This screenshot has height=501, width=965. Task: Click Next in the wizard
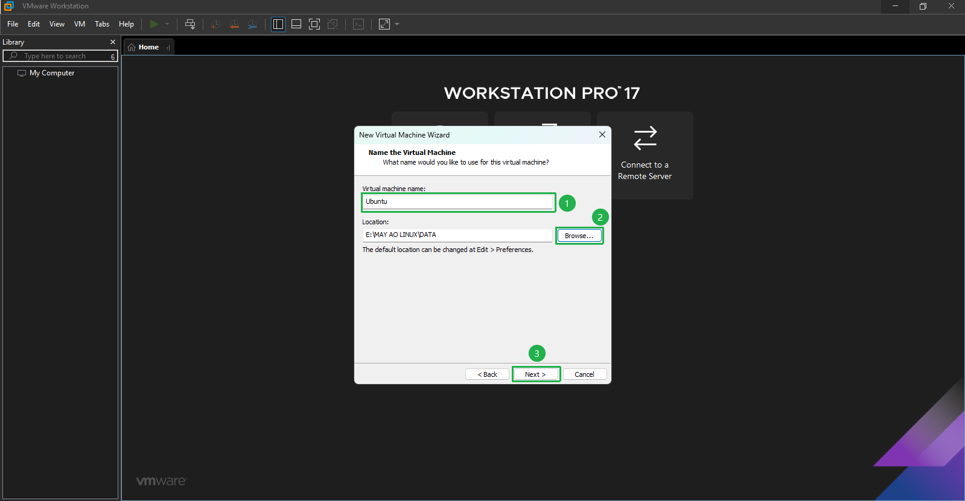tap(536, 374)
